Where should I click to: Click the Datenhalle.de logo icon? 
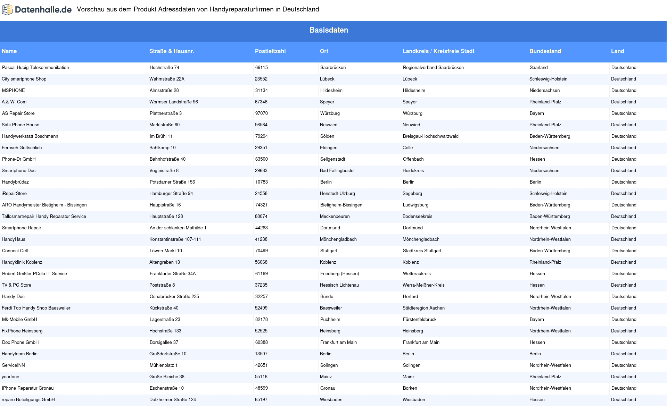pyautogui.click(x=7, y=10)
